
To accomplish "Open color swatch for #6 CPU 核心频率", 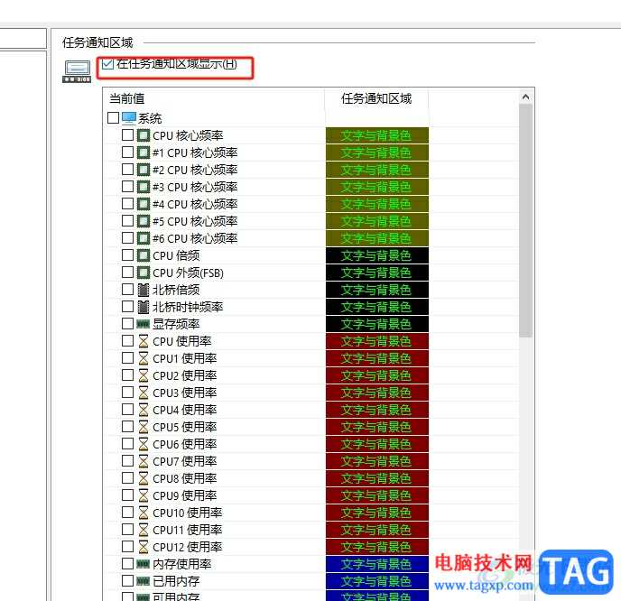I will pos(377,238).
